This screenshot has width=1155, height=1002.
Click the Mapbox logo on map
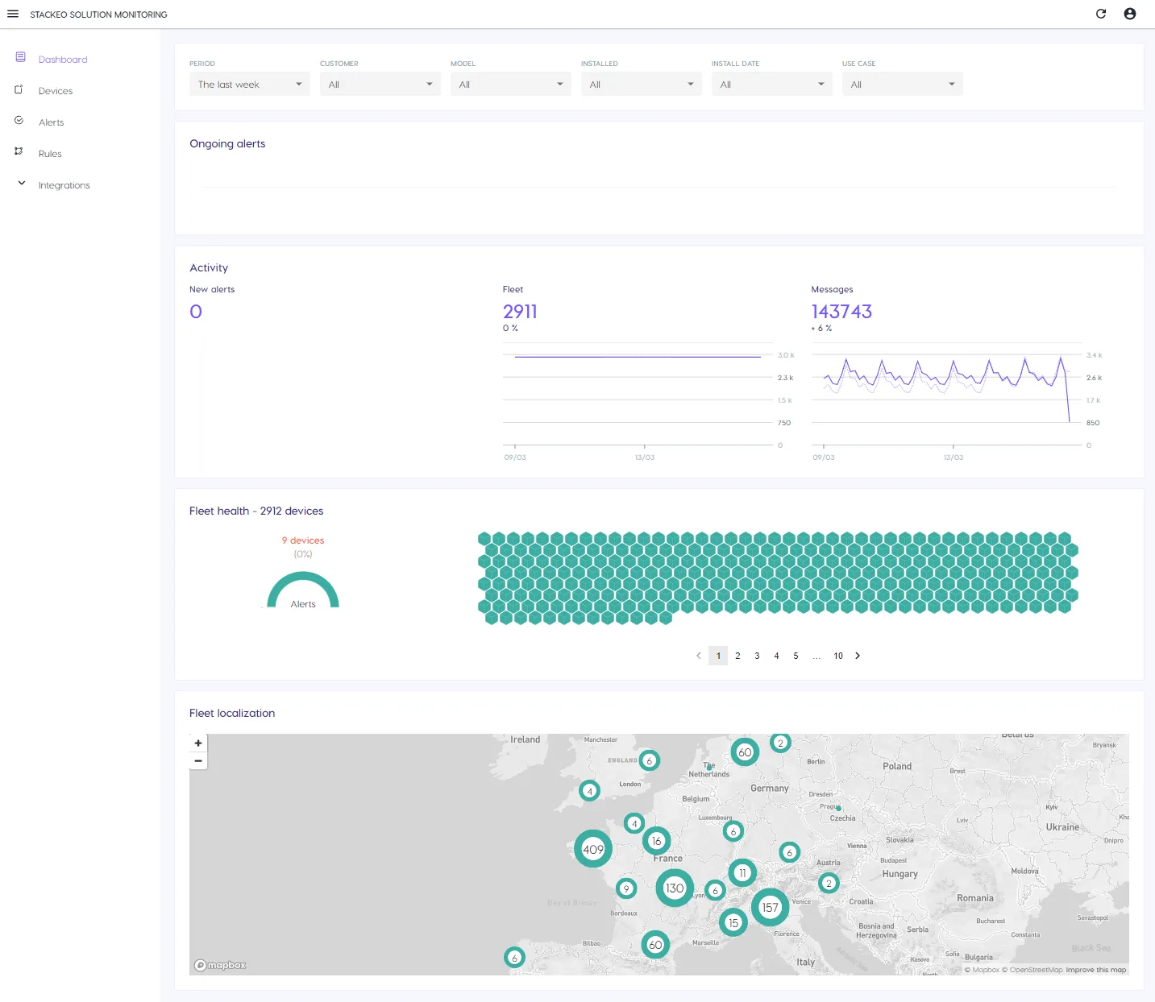point(220,965)
